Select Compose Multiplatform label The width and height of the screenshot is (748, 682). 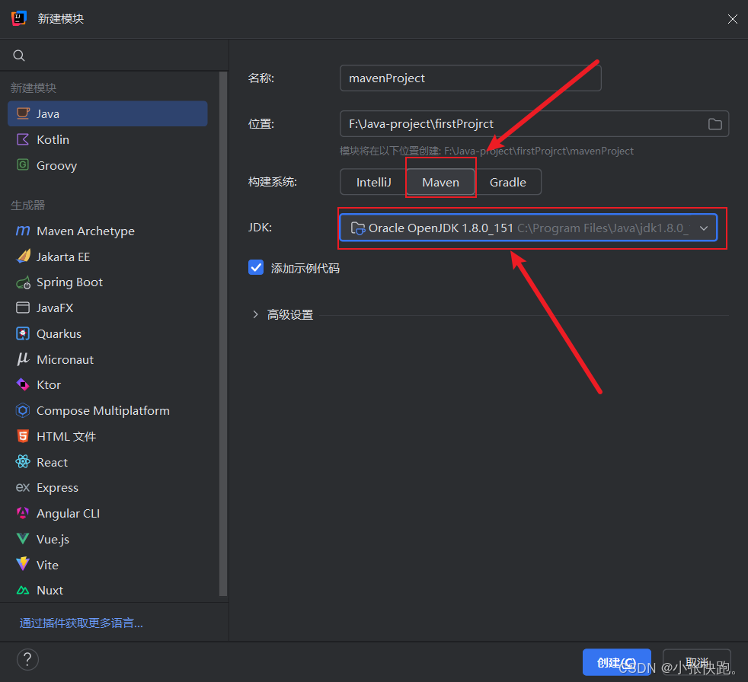103,410
